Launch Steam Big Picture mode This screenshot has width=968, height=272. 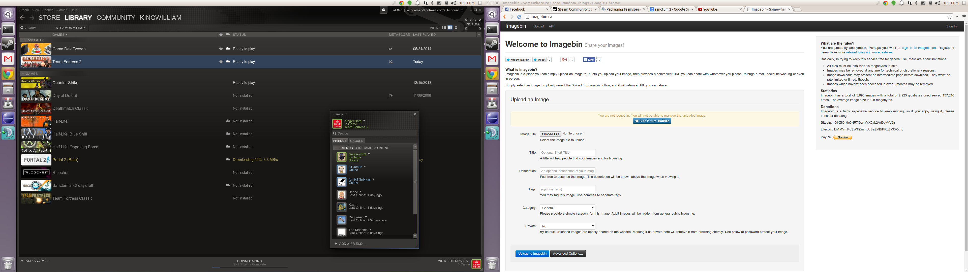click(473, 24)
